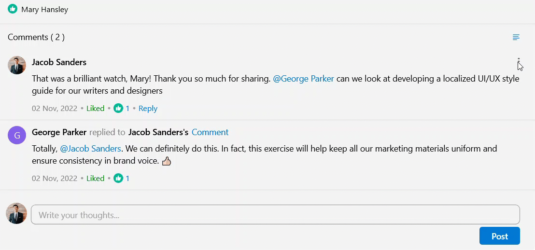Click your avatar beside the comment box
535x250 pixels.
[x=16, y=213]
